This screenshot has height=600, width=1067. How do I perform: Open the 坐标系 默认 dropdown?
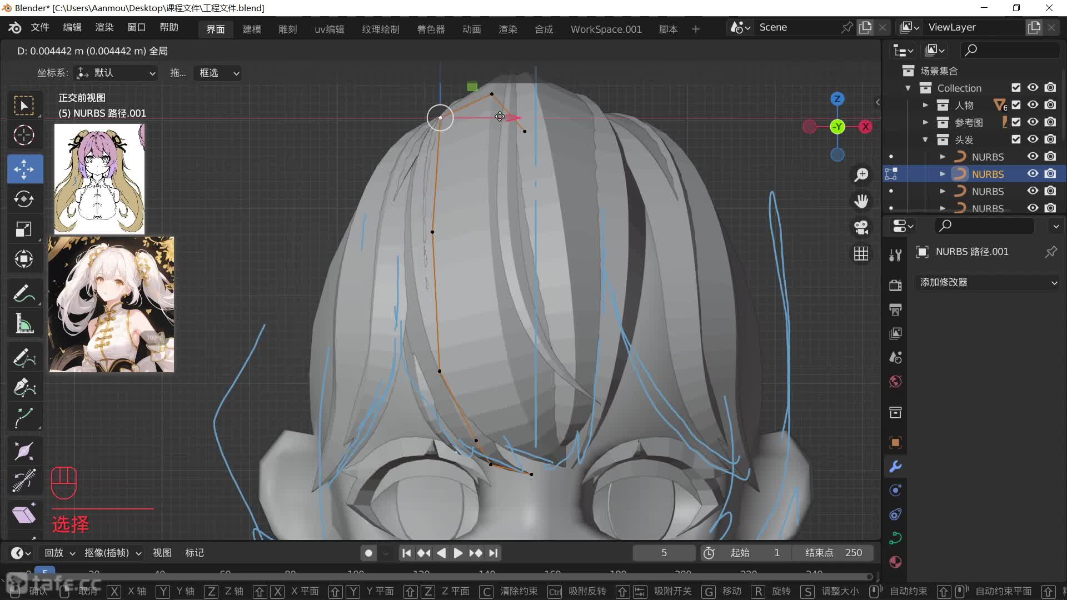click(x=116, y=73)
